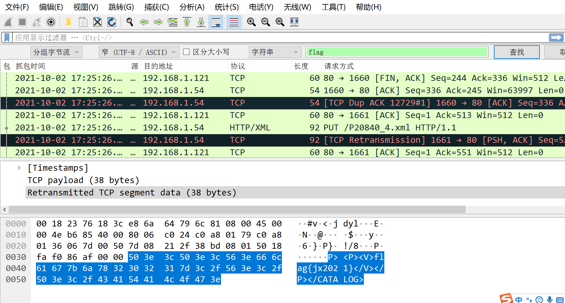The width and height of the screenshot is (565, 303).
Task: Jump to the first packet
Action: [187, 22]
